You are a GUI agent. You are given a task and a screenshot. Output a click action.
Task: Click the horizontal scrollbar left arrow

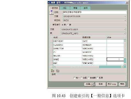point(55,67)
